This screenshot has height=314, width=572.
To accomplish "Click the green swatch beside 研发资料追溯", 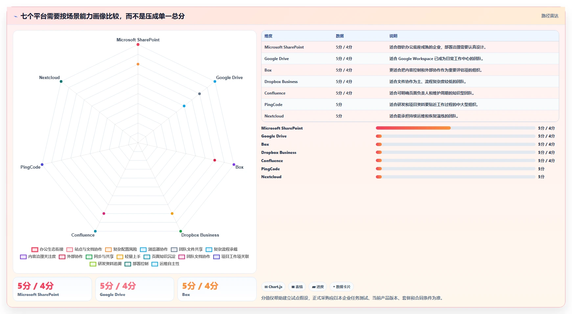I will coord(93,264).
